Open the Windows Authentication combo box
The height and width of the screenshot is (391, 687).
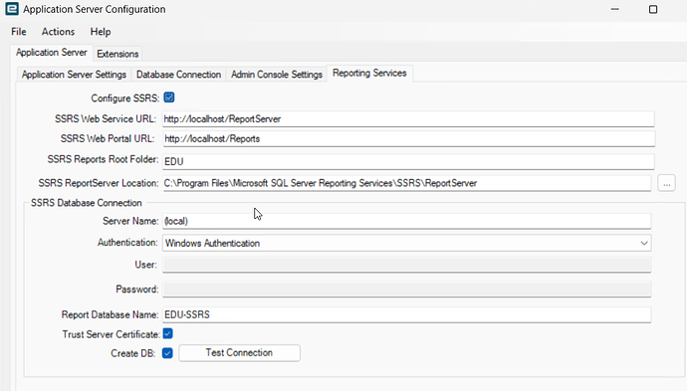406,243
